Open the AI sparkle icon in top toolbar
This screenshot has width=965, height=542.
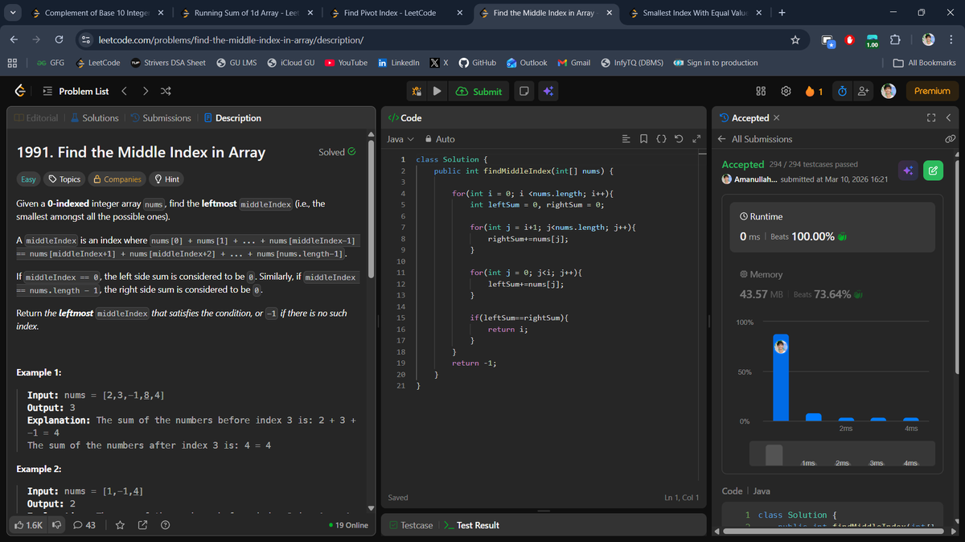[x=548, y=91]
